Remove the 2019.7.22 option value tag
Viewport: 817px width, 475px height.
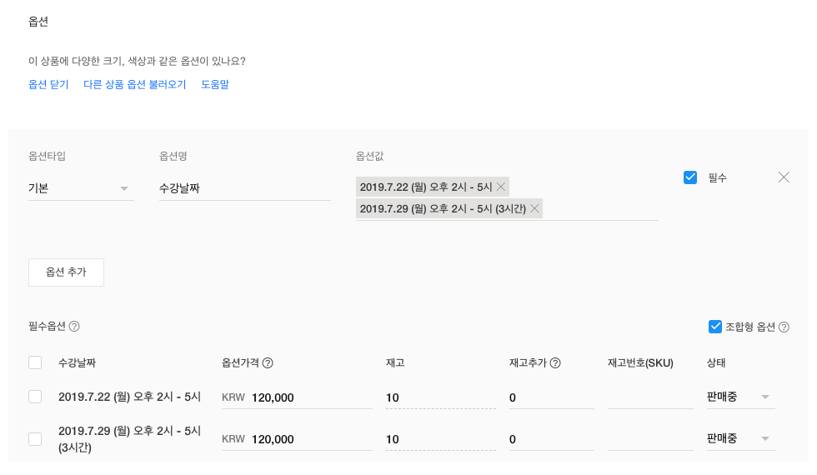tap(501, 187)
